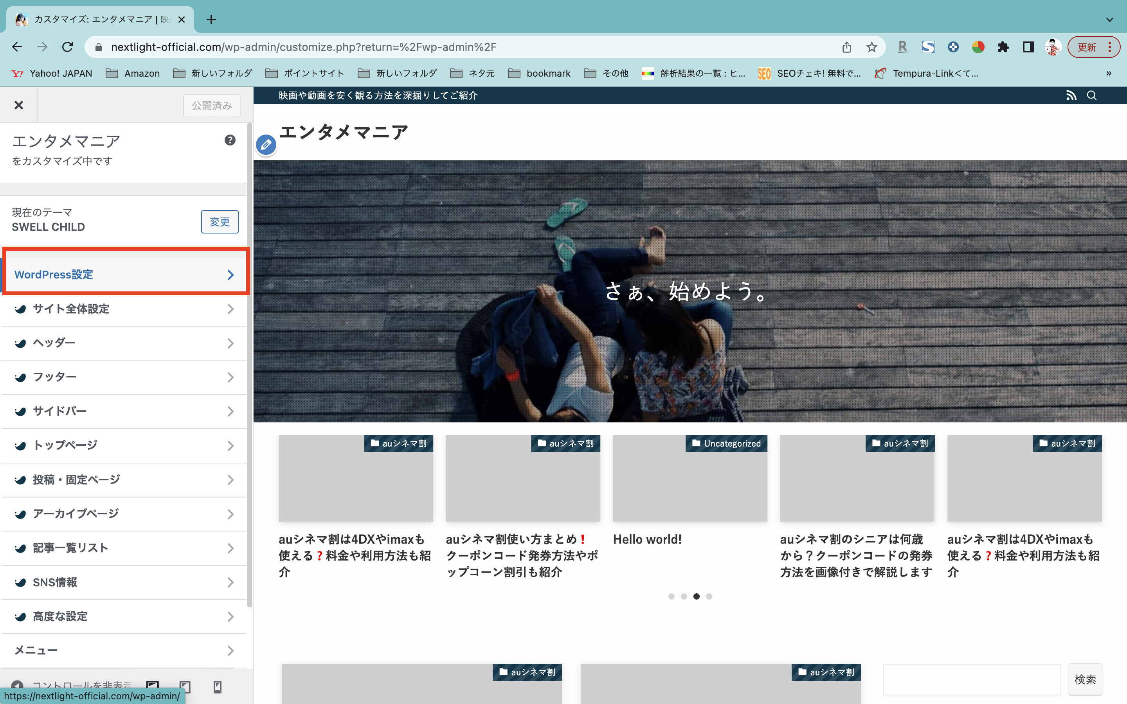Open the RSS feed icon in site header
Image resolution: width=1127 pixels, height=704 pixels.
(1071, 95)
